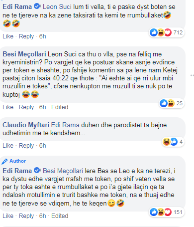Open Besi Meçollari's profile name link
The width and height of the screenshot is (194, 227).
coord(24,54)
